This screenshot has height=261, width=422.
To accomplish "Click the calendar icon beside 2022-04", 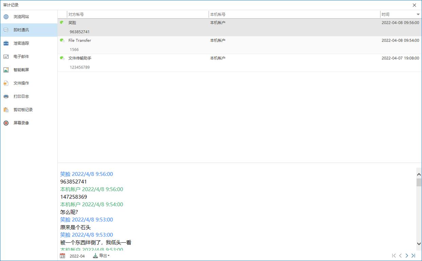I will click(63, 256).
